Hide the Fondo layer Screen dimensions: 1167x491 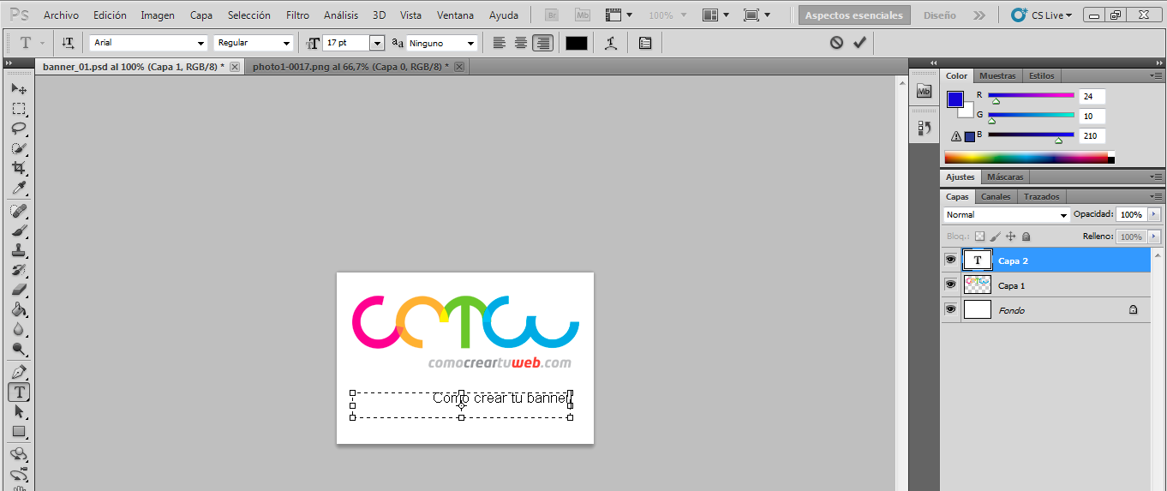pyautogui.click(x=950, y=309)
